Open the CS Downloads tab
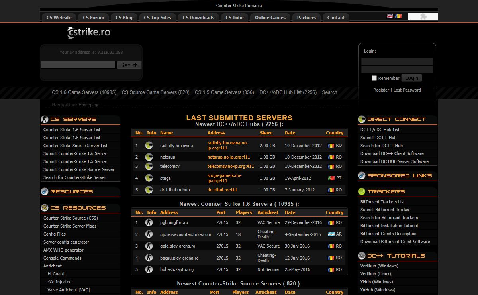Screen dimensions: 478x295 [198, 18]
